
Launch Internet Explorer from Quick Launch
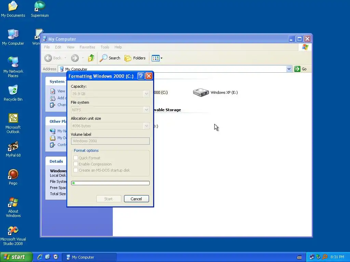tap(40, 257)
